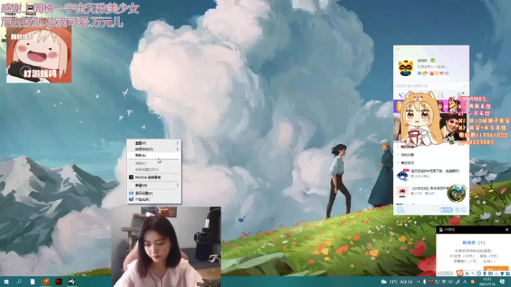Close the YY游戏 notification popup
The height and width of the screenshot is (287, 511).
(x=507, y=230)
